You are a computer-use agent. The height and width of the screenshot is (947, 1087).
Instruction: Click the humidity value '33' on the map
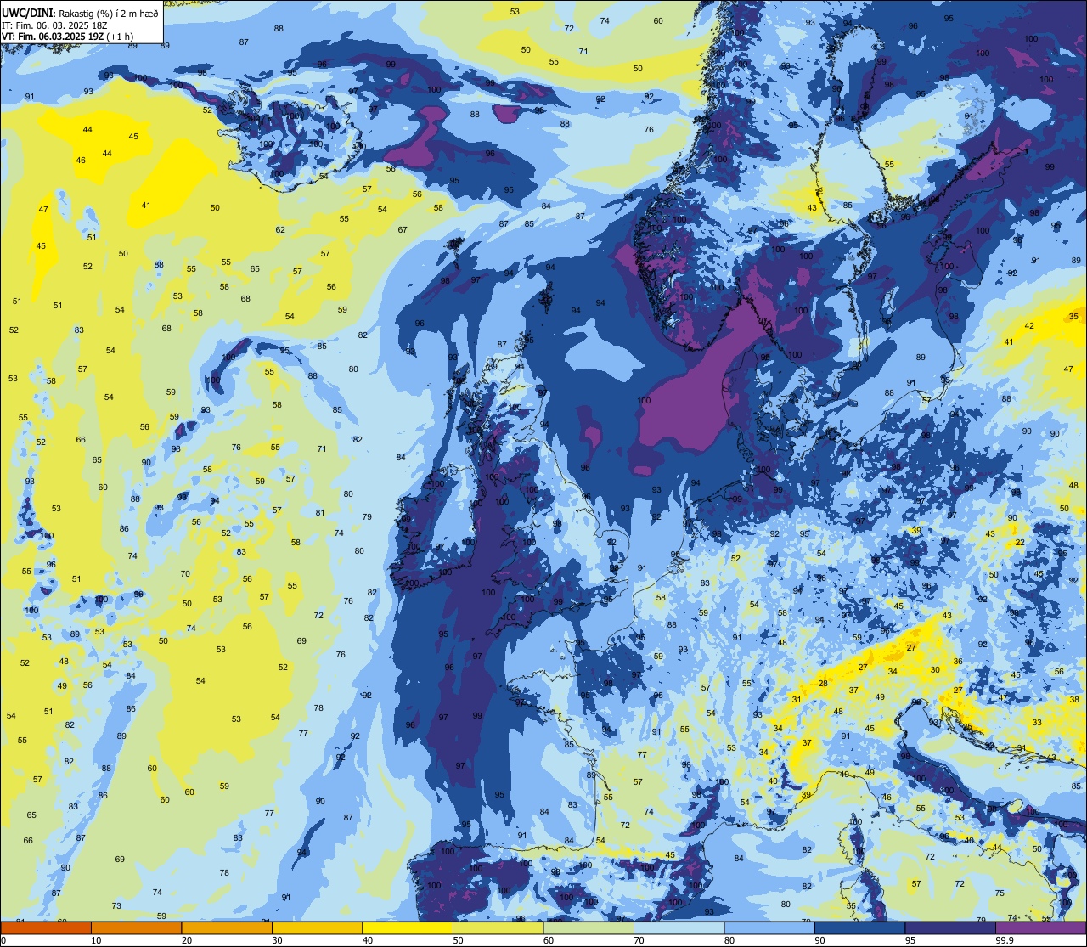tap(1037, 723)
